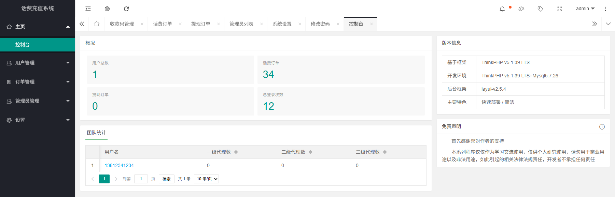The height and width of the screenshot is (197, 615).
Task: Open the website globe icon
Action: pos(107,9)
